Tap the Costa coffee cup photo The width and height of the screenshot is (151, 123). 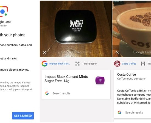(x=132, y=29)
